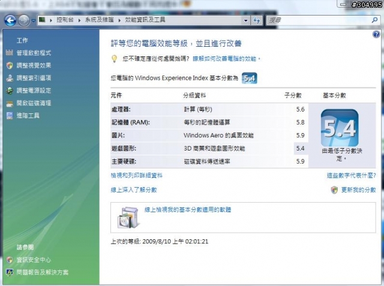384x286 pixels.
Task: Click the Forward navigation arrow button
Action: [x=24, y=20]
